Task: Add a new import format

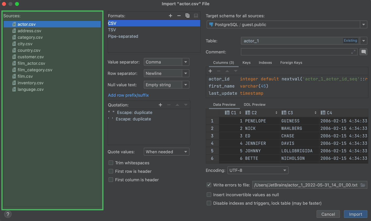Action: coord(171,16)
